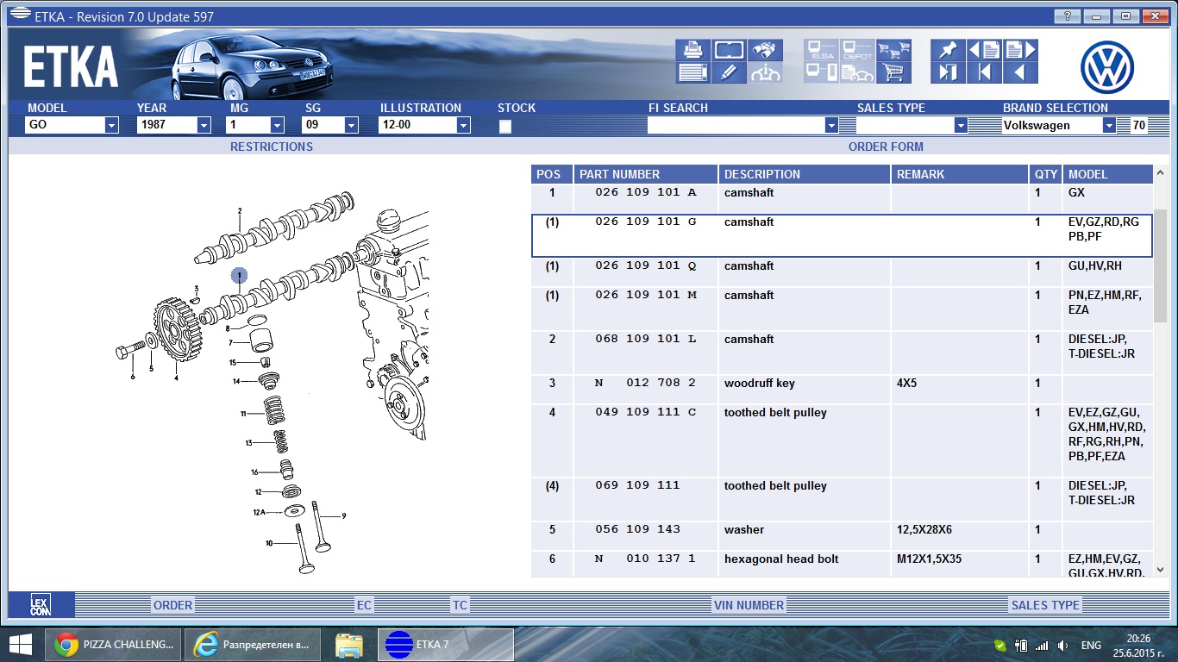
Task: Click the printer icon in toolbar
Action: (692, 50)
